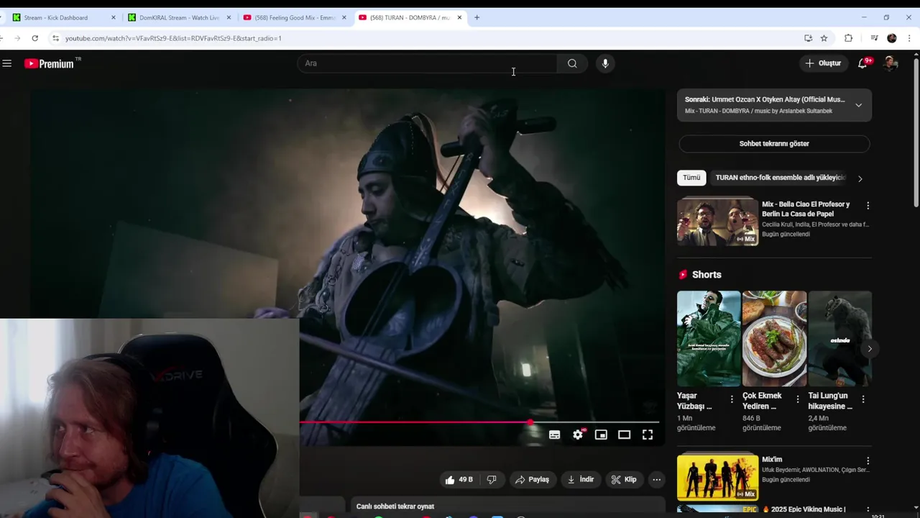This screenshot has height=518, width=920.
Task: Open more actions ellipsis under video
Action: (x=656, y=480)
